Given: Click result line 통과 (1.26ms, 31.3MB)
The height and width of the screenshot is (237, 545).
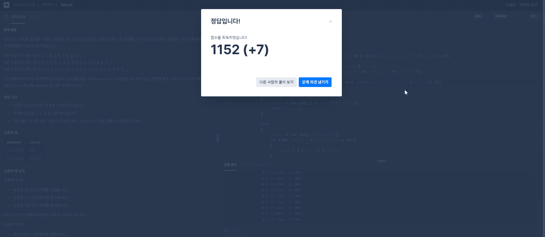Looking at the screenshot, I should coord(282,202).
